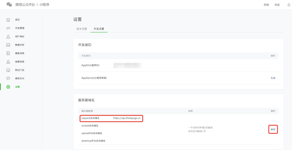Select the 客服消息 person icon
The width and height of the screenshot is (292, 150).
(8, 62)
